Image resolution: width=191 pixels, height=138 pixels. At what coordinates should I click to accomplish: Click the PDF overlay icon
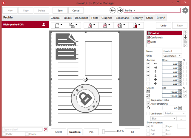point(119,25)
